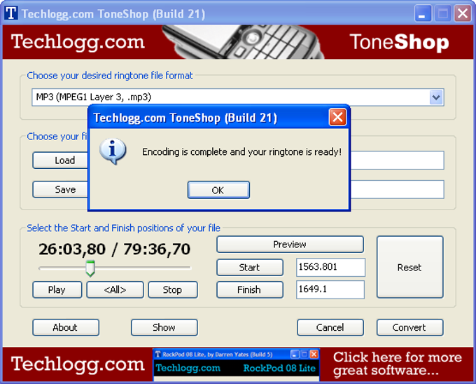Click the ToneShop header banner logo
The height and width of the screenshot is (384, 476).
tap(399, 42)
